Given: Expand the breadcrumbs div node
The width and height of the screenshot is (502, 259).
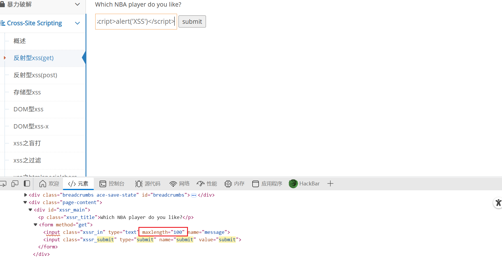Looking at the screenshot, I should 25,195.
